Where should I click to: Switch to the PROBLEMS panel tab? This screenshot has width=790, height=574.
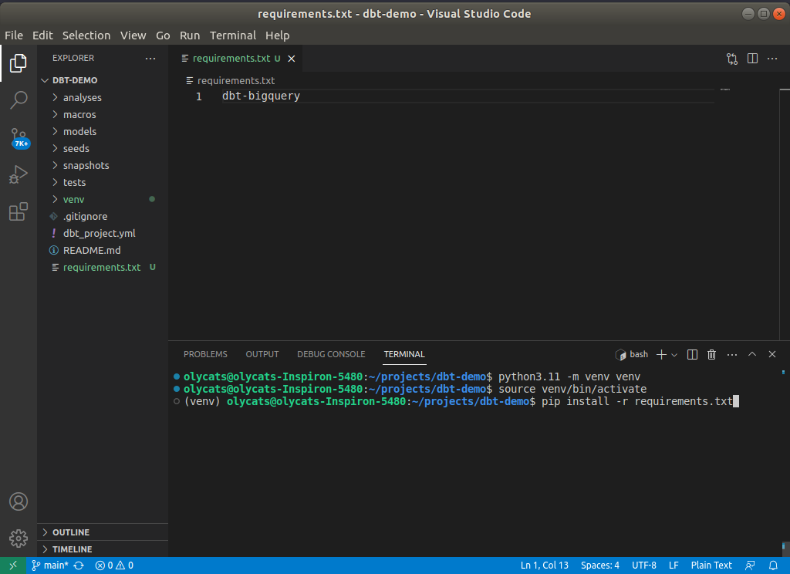[x=205, y=354]
